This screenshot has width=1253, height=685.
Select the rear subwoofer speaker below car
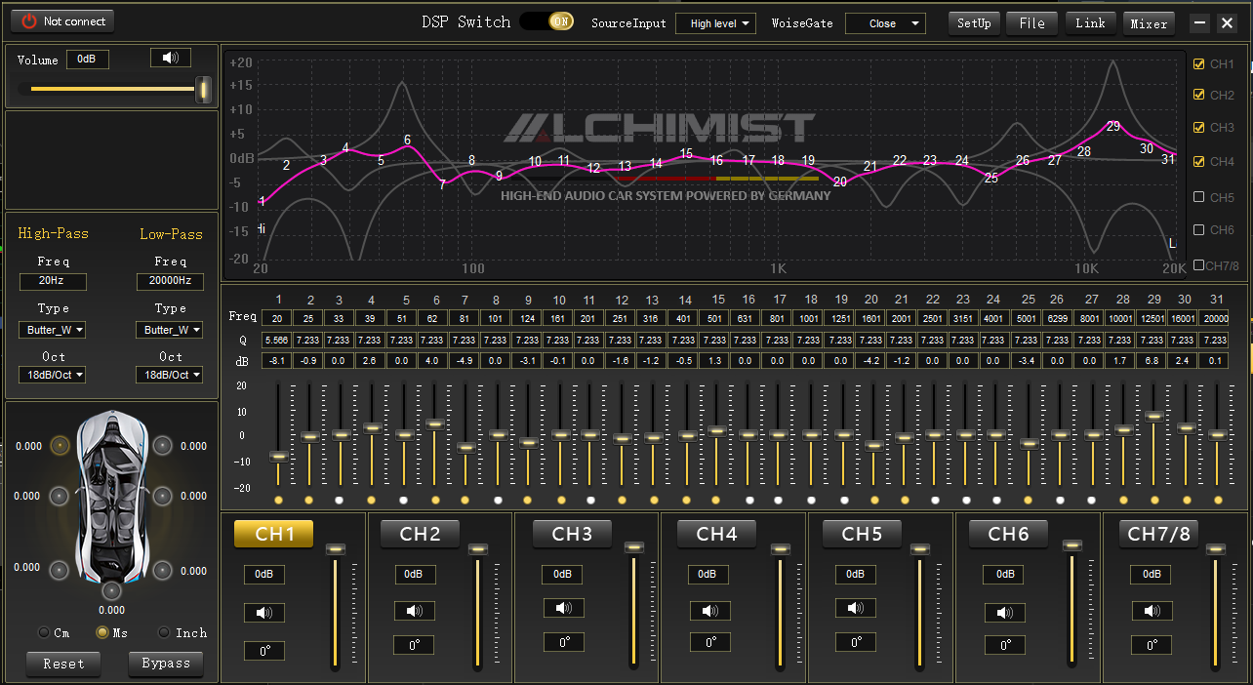point(112,590)
